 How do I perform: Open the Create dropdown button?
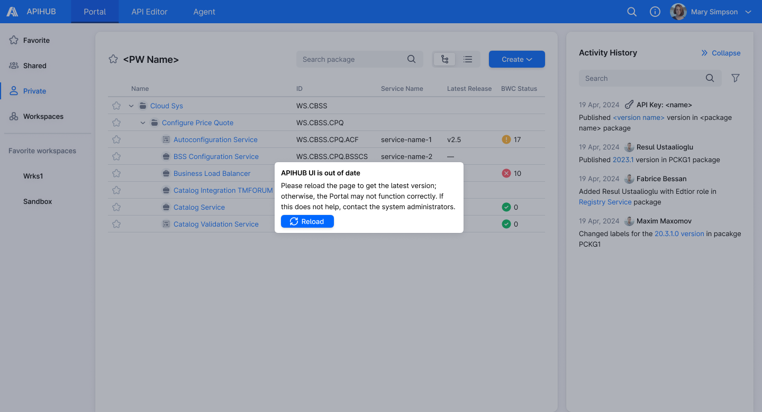[x=517, y=59]
